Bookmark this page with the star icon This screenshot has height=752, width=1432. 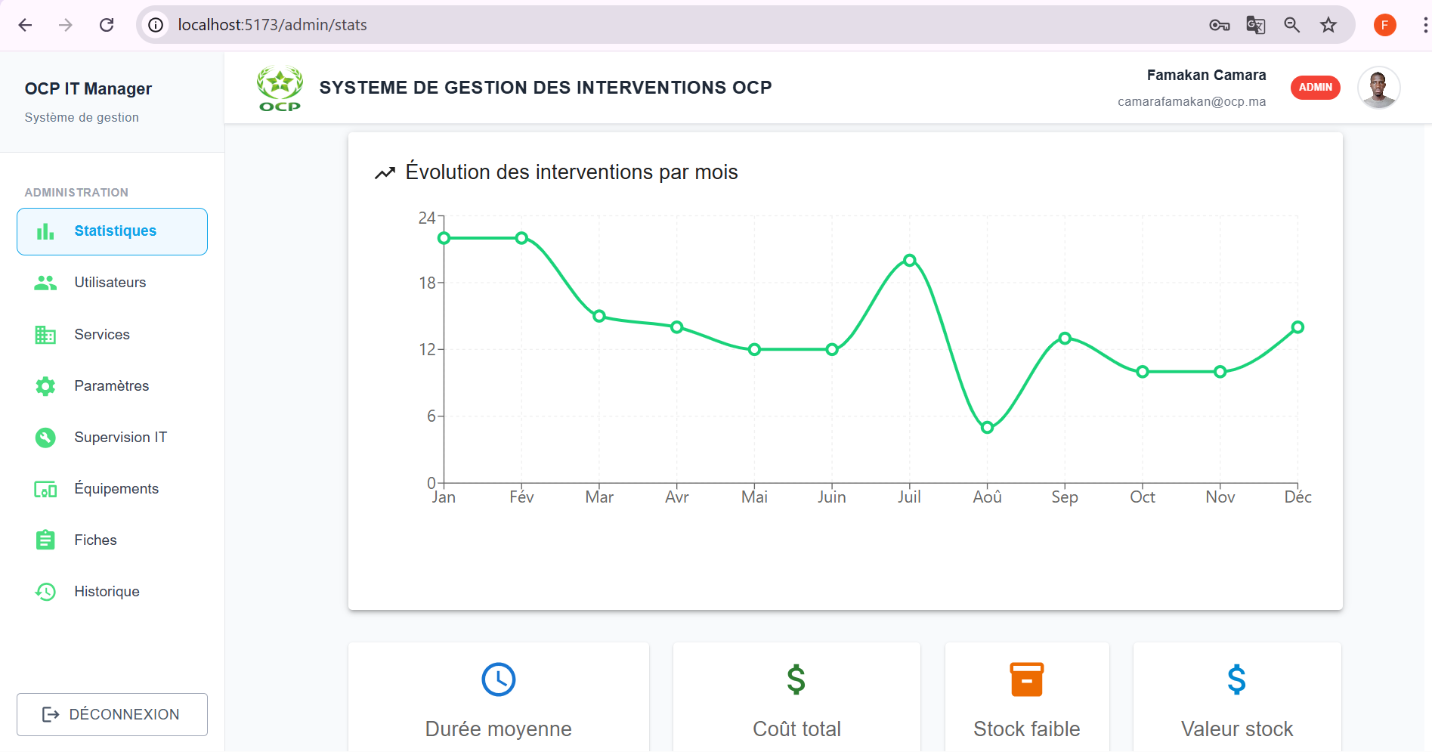[1328, 25]
